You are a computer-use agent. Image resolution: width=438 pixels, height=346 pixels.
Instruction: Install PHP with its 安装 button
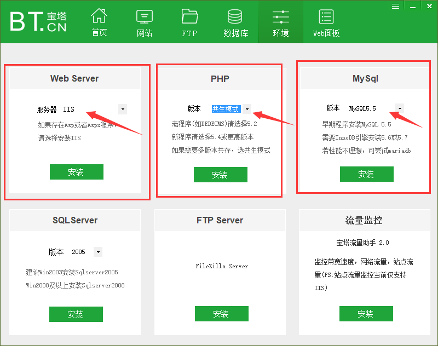click(x=221, y=175)
